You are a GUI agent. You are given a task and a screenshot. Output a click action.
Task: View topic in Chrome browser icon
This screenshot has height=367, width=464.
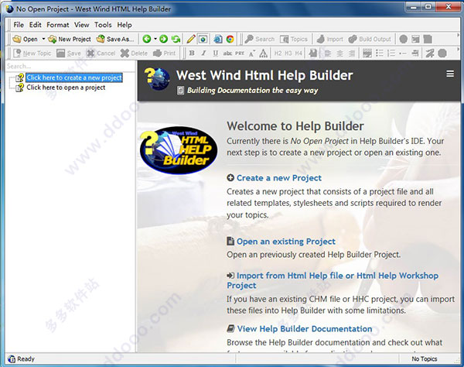click(x=230, y=39)
